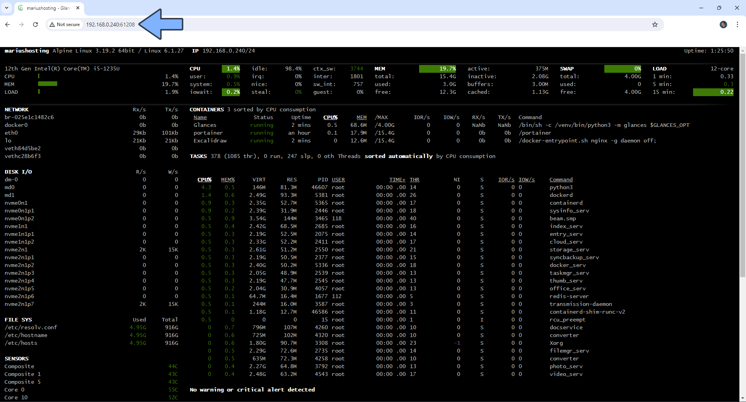Sort processes by MEM% column header
This screenshot has width=746, height=402.
click(228, 180)
